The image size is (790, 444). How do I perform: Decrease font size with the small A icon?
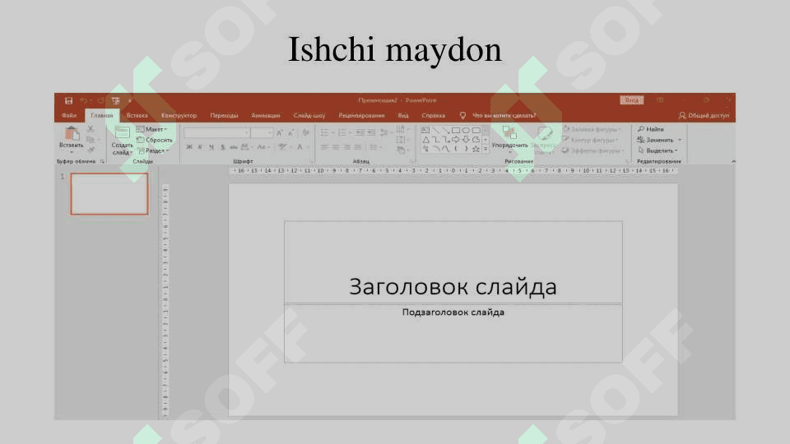click(290, 132)
